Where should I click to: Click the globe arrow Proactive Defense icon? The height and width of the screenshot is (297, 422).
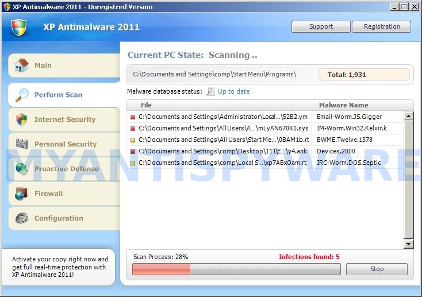tap(21, 169)
